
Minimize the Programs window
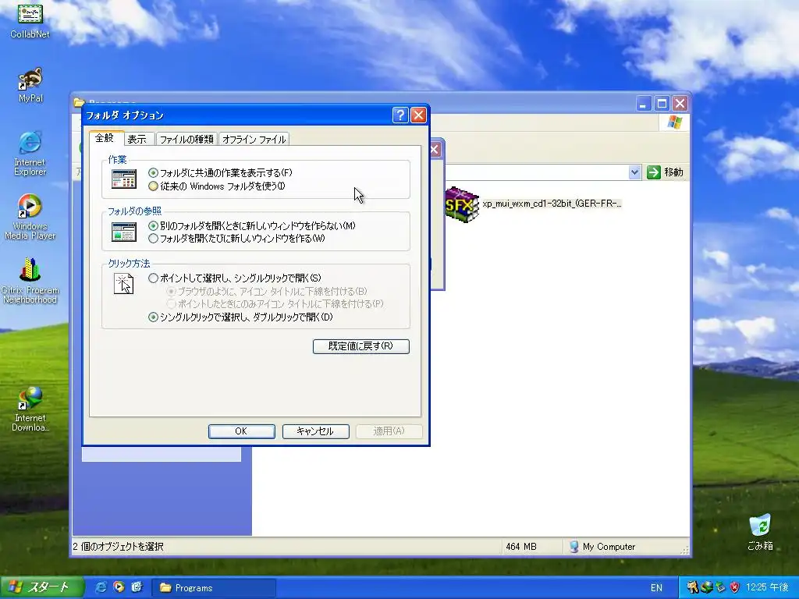pos(644,104)
